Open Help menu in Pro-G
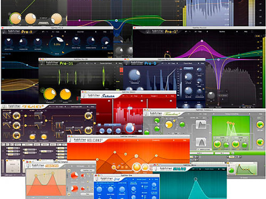266x199 pixels. [202, 63]
